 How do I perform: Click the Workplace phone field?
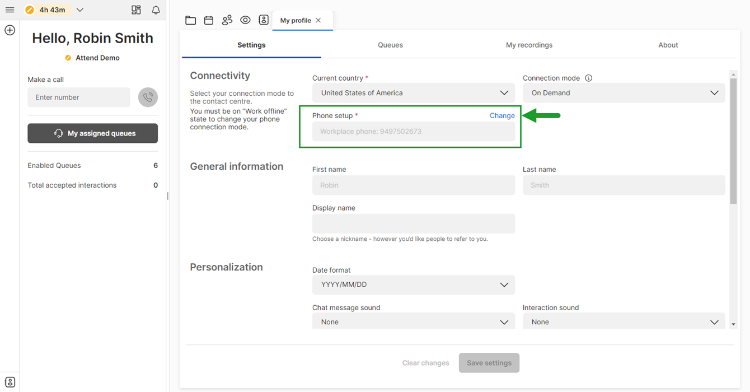coord(414,132)
